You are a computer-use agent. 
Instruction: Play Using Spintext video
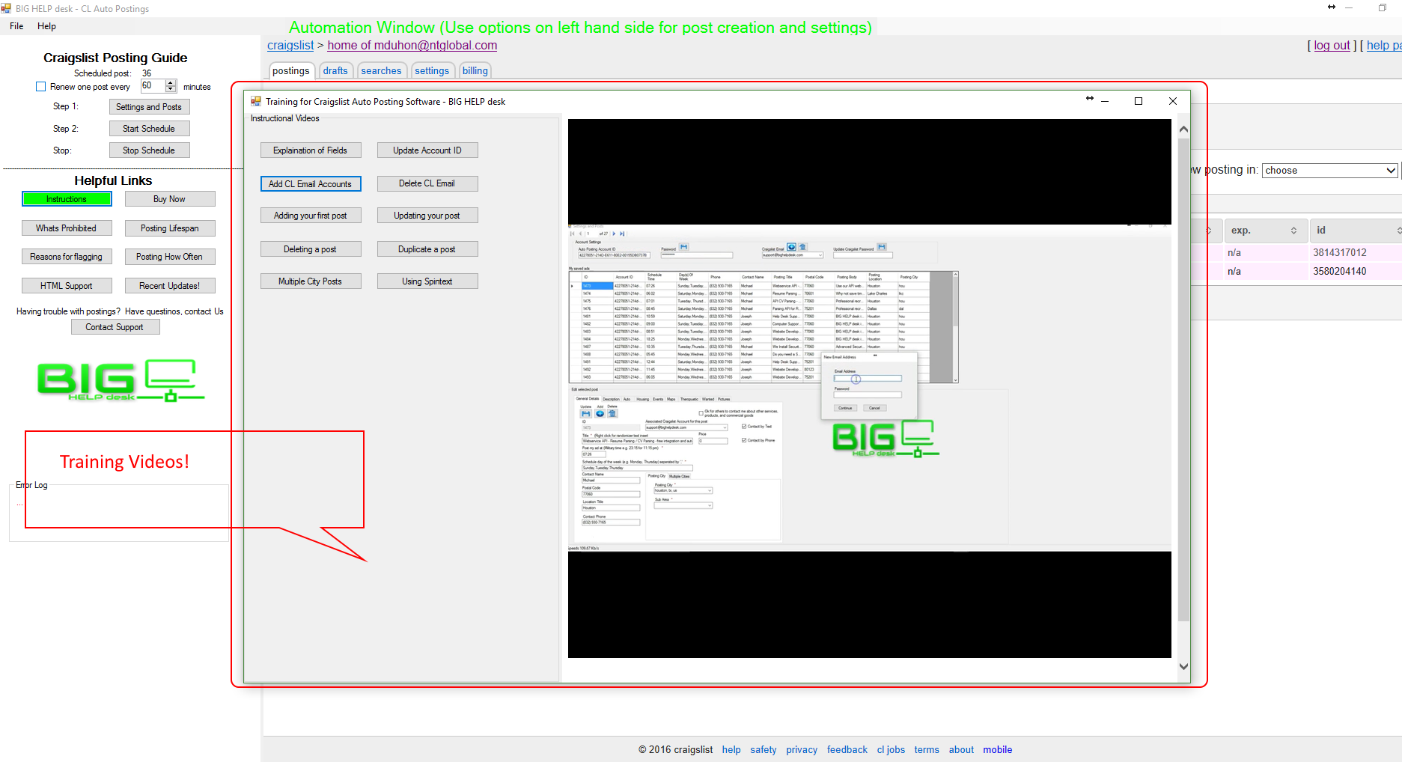pyautogui.click(x=427, y=281)
